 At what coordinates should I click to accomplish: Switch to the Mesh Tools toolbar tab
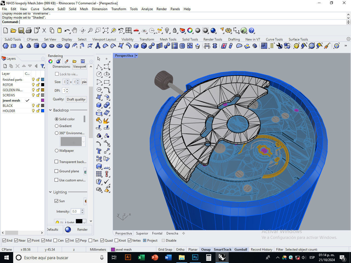[168, 39]
